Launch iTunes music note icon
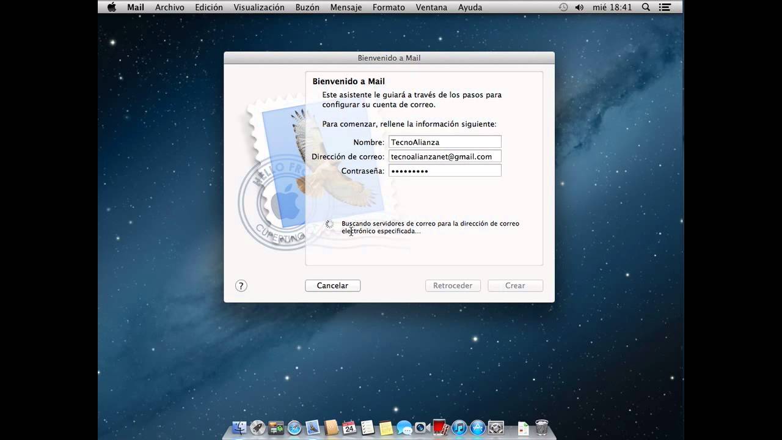Screen dimensions: 782x440 pos(459,427)
